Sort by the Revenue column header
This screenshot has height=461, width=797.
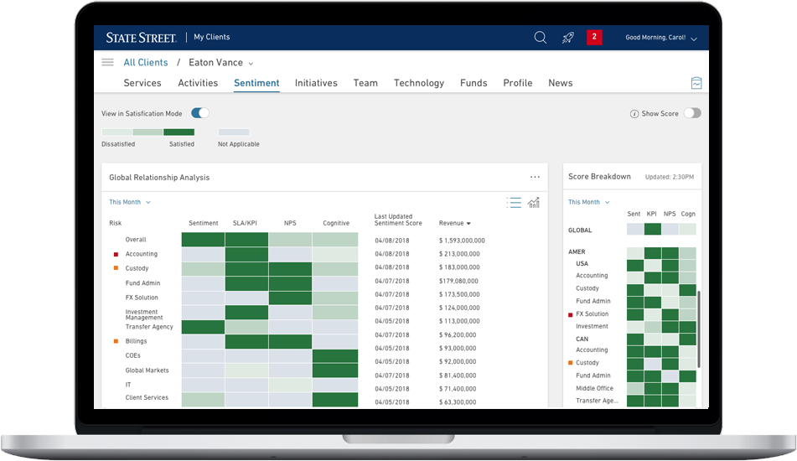click(x=454, y=223)
